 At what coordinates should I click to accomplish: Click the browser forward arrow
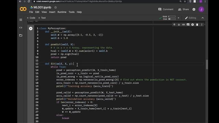(x=24, y=1)
